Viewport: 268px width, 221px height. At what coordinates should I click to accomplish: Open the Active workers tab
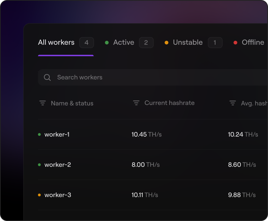click(x=129, y=43)
